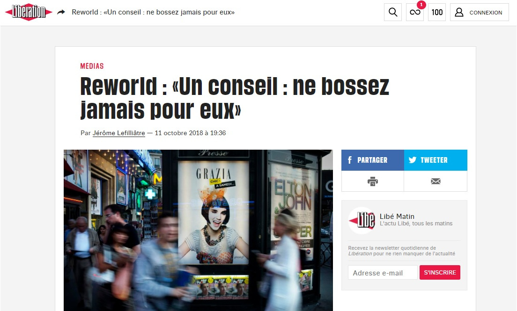Click the share arrow icon beside headline
The height and width of the screenshot is (311, 517).
click(x=61, y=12)
